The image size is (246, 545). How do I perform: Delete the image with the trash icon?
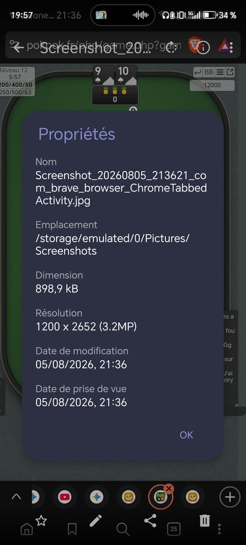click(205, 521)
